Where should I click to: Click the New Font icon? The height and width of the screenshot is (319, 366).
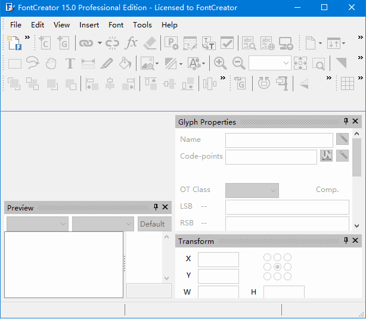[14, 43]
